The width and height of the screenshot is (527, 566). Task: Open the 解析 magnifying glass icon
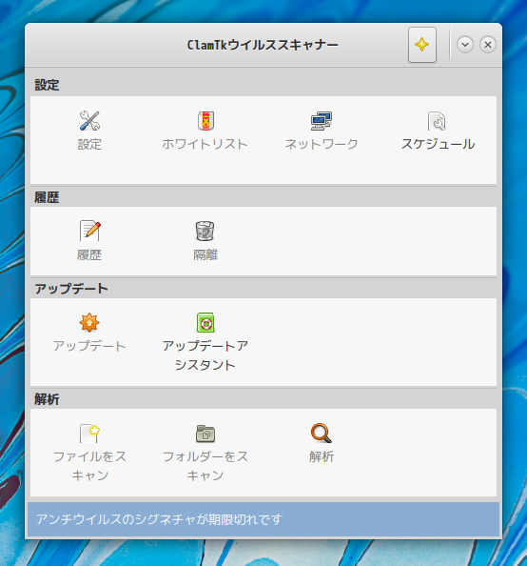pos(322,433)
